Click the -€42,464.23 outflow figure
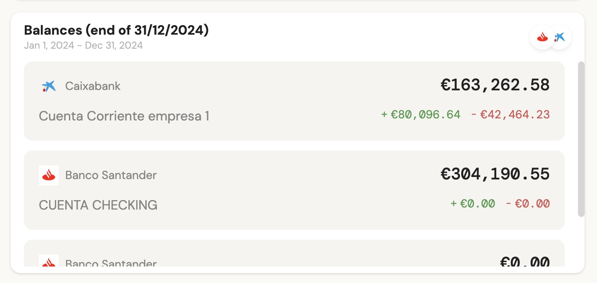 [511, 114]
